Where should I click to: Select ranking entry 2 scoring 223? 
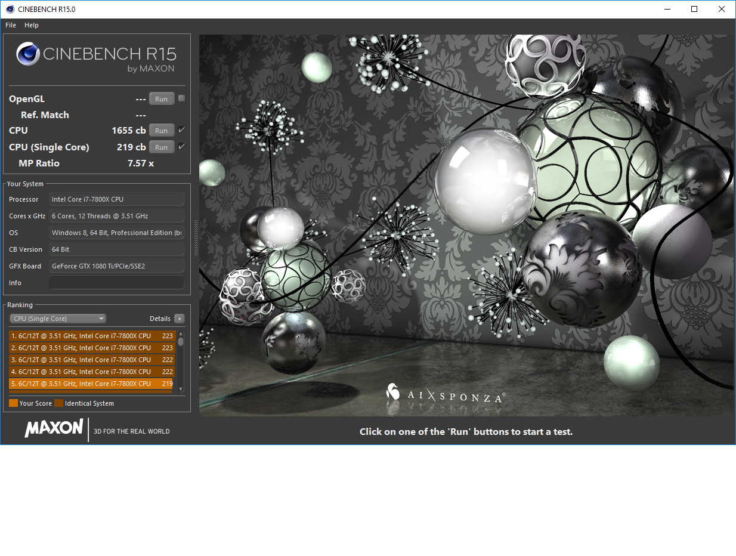coord(92,348)
